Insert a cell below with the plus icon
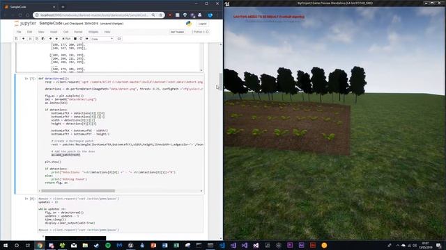The height and width of the screenshot is (250, 446). click(23, 39)
